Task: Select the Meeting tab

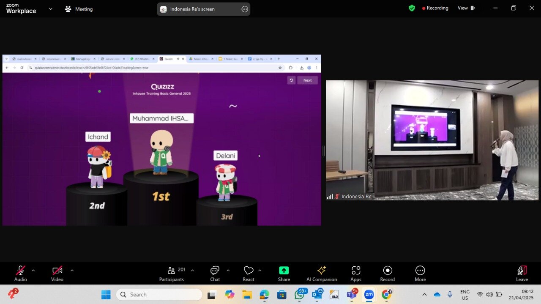Action: 79,9
